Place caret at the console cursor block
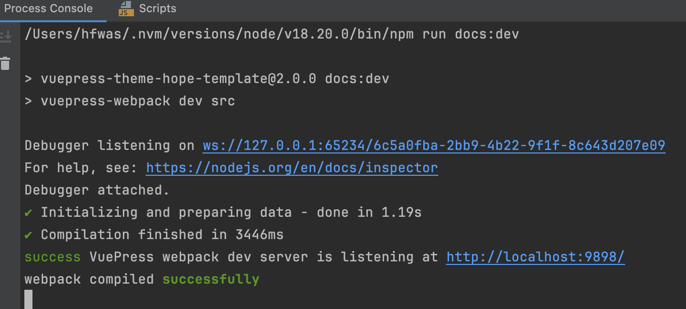 point(28,299)
